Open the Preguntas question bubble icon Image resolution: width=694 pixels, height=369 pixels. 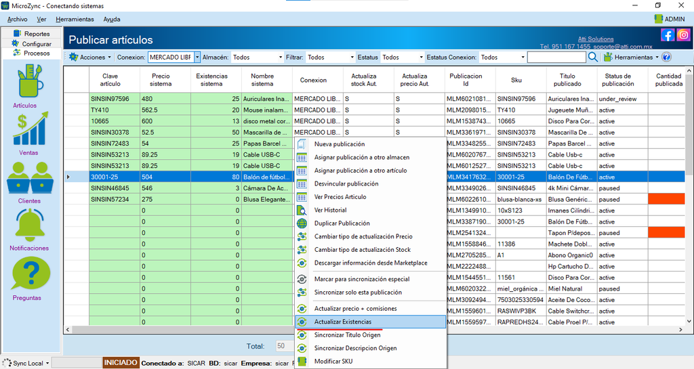pyautogui.click(x=30, y=274)
